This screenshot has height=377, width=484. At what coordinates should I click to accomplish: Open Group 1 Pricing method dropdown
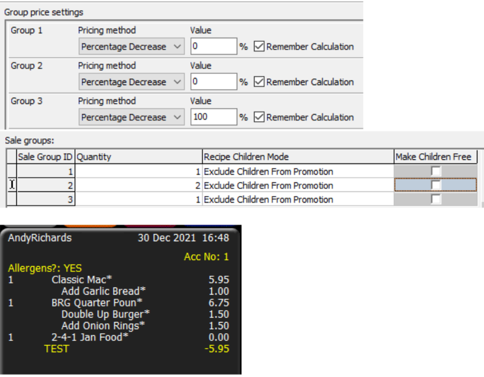pyautogui.click(x=131, y=47)
